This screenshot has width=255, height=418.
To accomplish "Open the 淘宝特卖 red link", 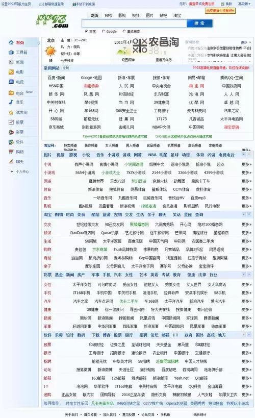I will (x=91, y=86).
